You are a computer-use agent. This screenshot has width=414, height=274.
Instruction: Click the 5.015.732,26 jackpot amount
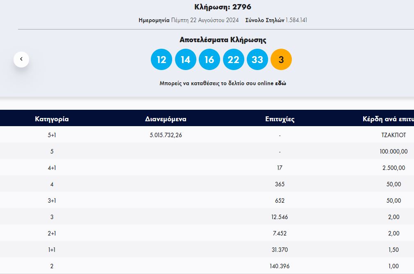(166, 135)
